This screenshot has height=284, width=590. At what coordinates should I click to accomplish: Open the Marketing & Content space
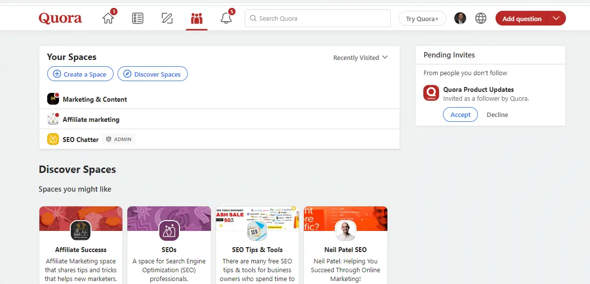[x=95, y=99]
